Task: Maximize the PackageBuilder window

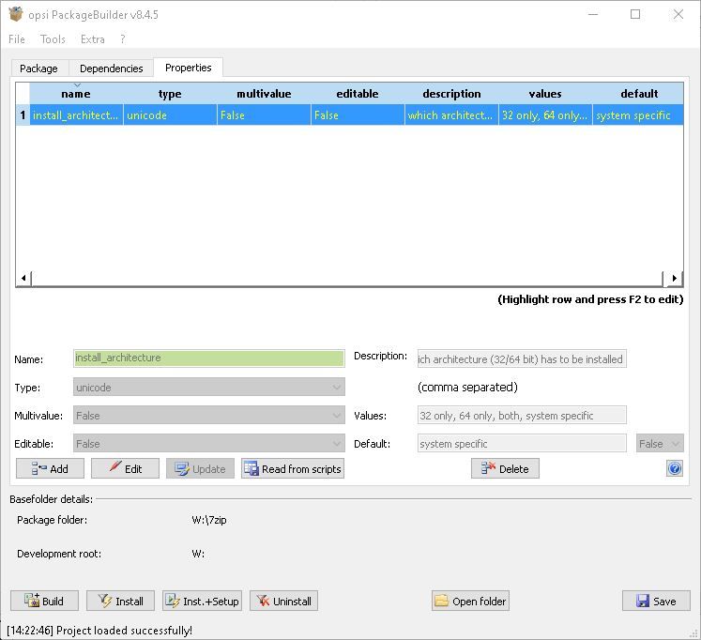Action: 635,14
